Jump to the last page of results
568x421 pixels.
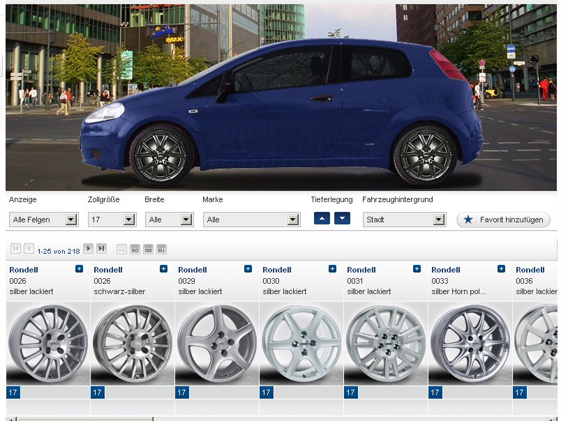(102, 249)
